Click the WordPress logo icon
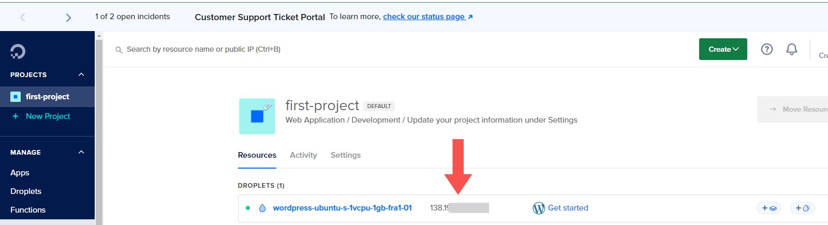 point(539,208)
